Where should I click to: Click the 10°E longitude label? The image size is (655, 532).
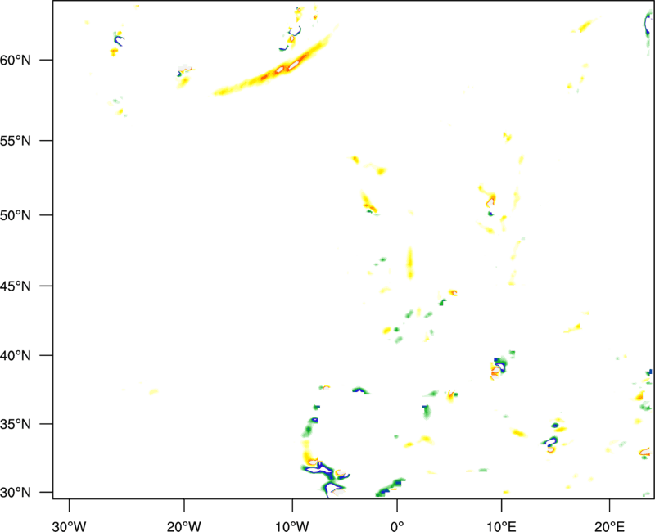click(x=502, y=526)
